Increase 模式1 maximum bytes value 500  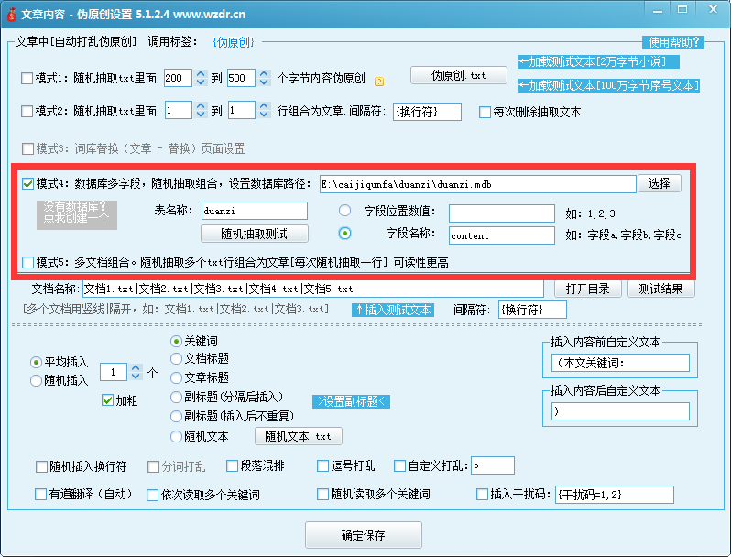264,74
